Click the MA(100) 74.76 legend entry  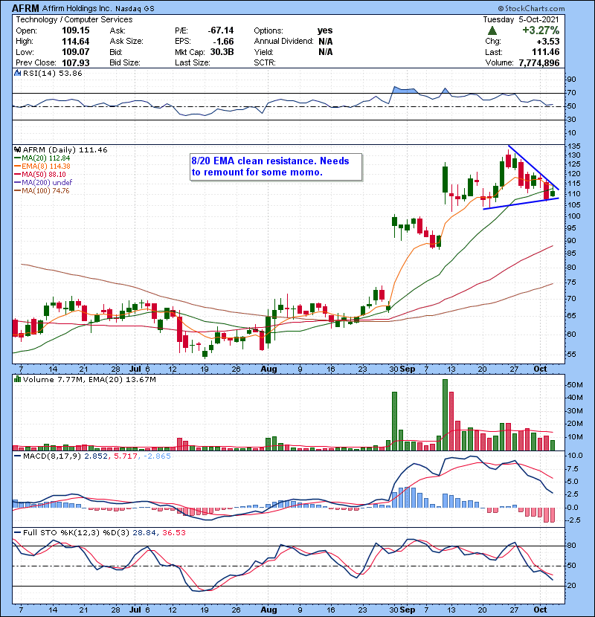coord(42,191)
